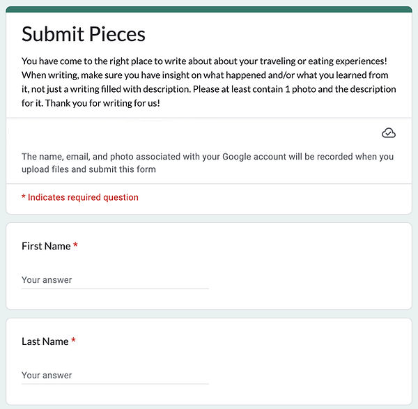Click the "Indicates required question" notice text
The width and height of the screenshot is (418, 409).
coord(83,197)
